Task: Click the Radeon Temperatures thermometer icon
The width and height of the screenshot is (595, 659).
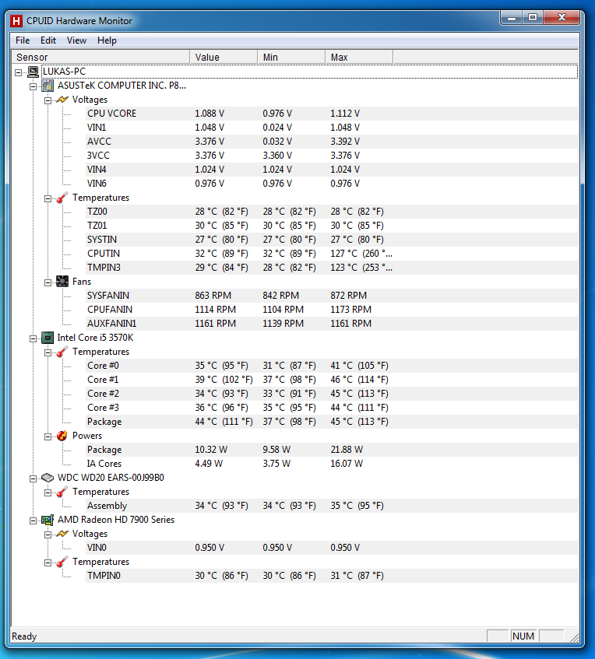Action: (x=62, y=562)
